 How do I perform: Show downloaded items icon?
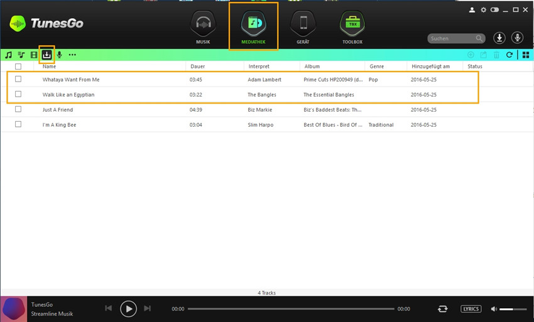46,55
